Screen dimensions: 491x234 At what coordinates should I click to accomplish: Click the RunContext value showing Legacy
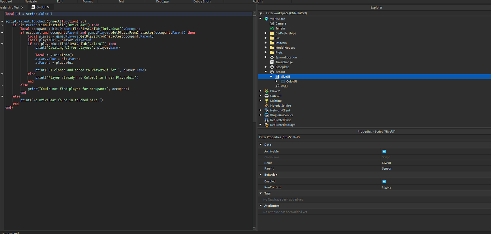click(x=386, y=187)
